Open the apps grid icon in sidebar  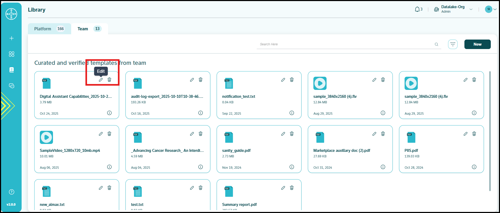pyautogui.click(x=12, y=54)
